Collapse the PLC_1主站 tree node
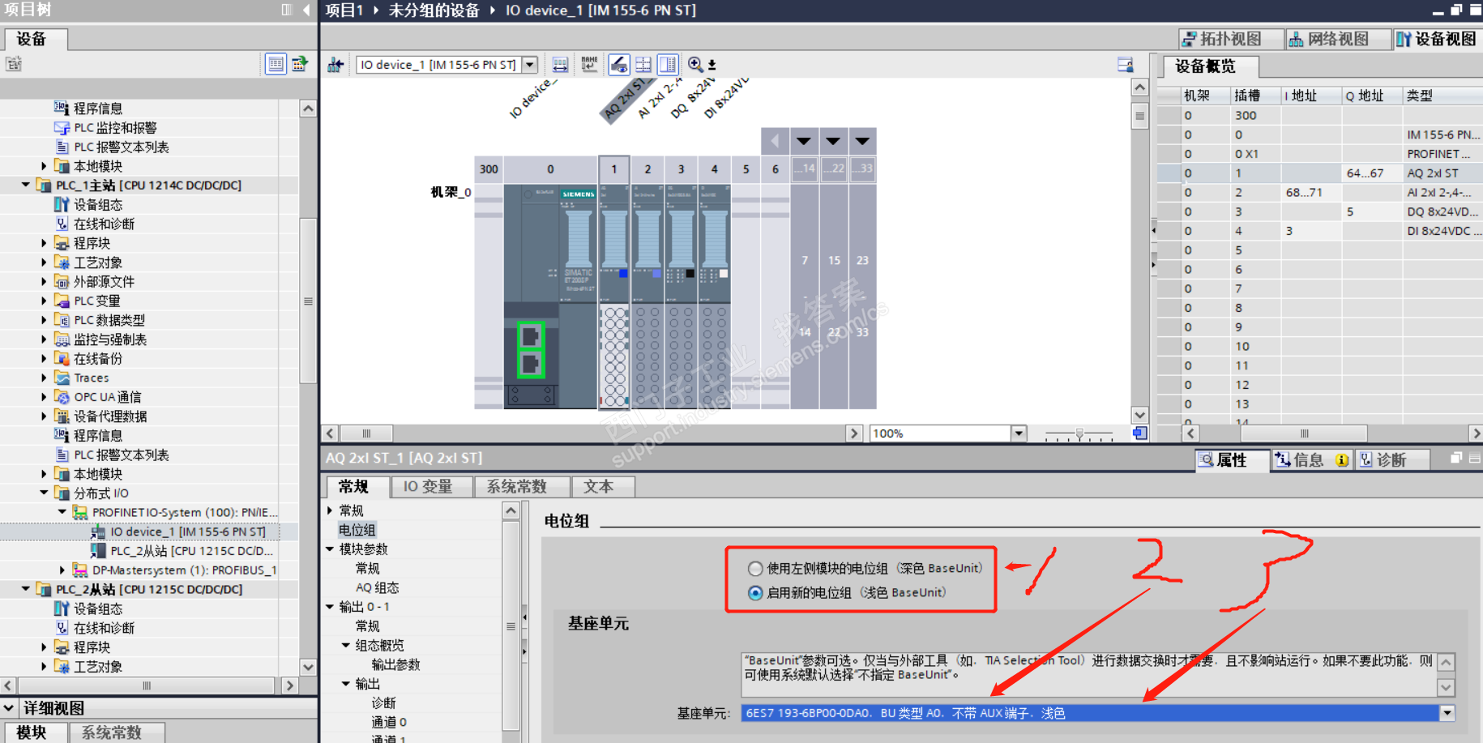1483x743 pixels. click(x=26, y=185)
